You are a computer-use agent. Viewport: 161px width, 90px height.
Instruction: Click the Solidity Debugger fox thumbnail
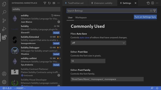point(15,51)
